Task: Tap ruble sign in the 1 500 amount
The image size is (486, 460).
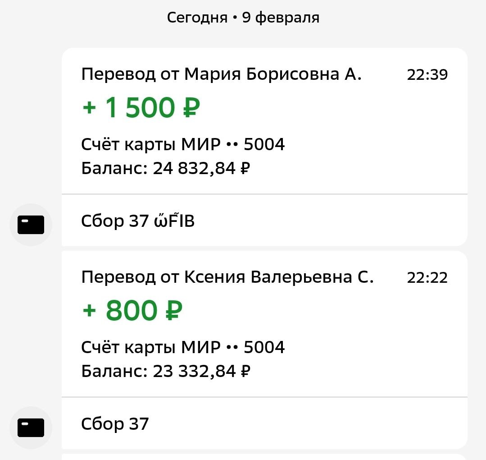Action: coord(192,108)
